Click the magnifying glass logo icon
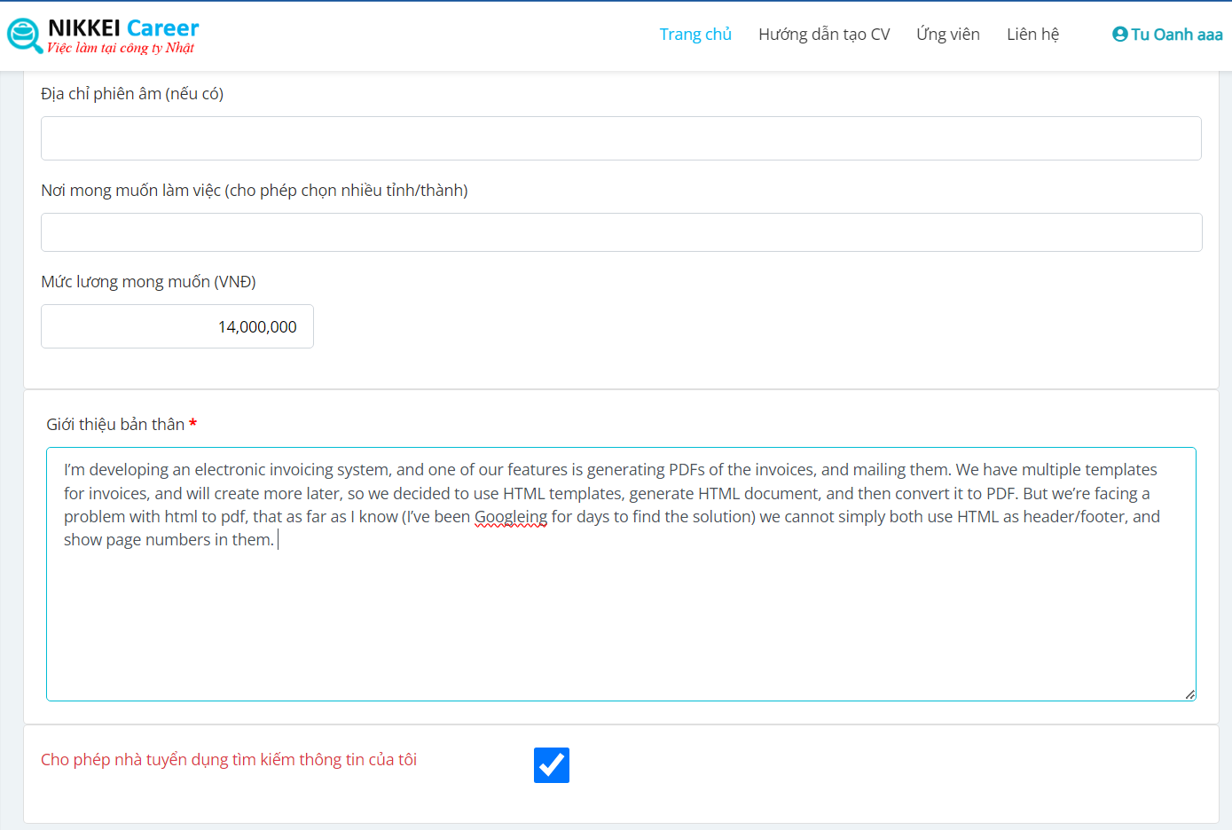Image resolution: width=1232 pixels, height=830 pixels. point(24,35)
